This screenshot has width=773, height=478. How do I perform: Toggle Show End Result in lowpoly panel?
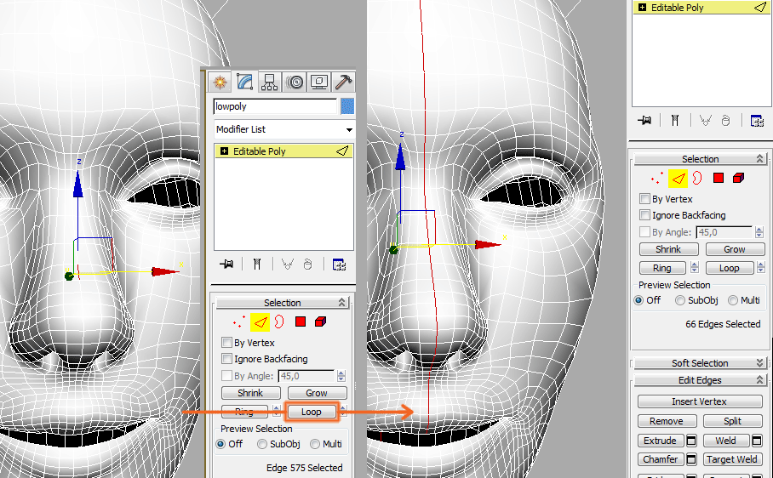pyautogui.click(x=257, y=265)
